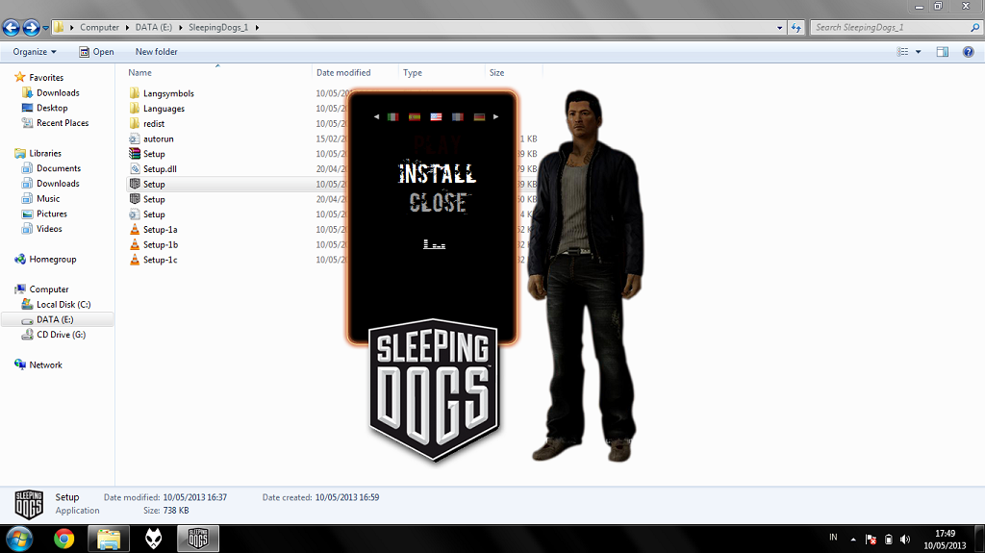Open Network in navigation pane

[x=46, y=364]
